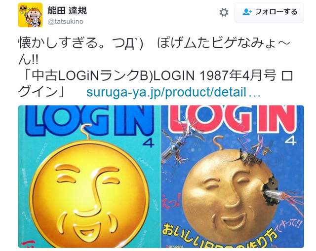Click the white issue number 4 on right cover
Viewport: 316px width, 251px height.
point(291,141)
